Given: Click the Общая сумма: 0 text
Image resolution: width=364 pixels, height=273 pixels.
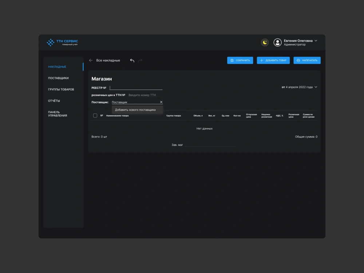Looking at the screenshot, I should (306, 137).
